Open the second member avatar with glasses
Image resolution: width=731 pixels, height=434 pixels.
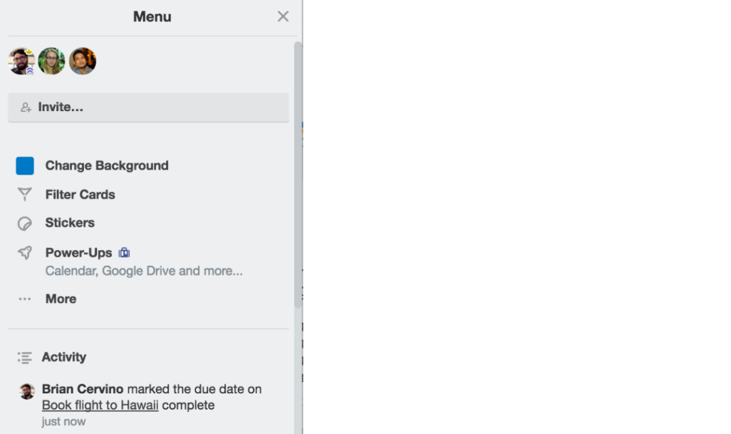51,61
